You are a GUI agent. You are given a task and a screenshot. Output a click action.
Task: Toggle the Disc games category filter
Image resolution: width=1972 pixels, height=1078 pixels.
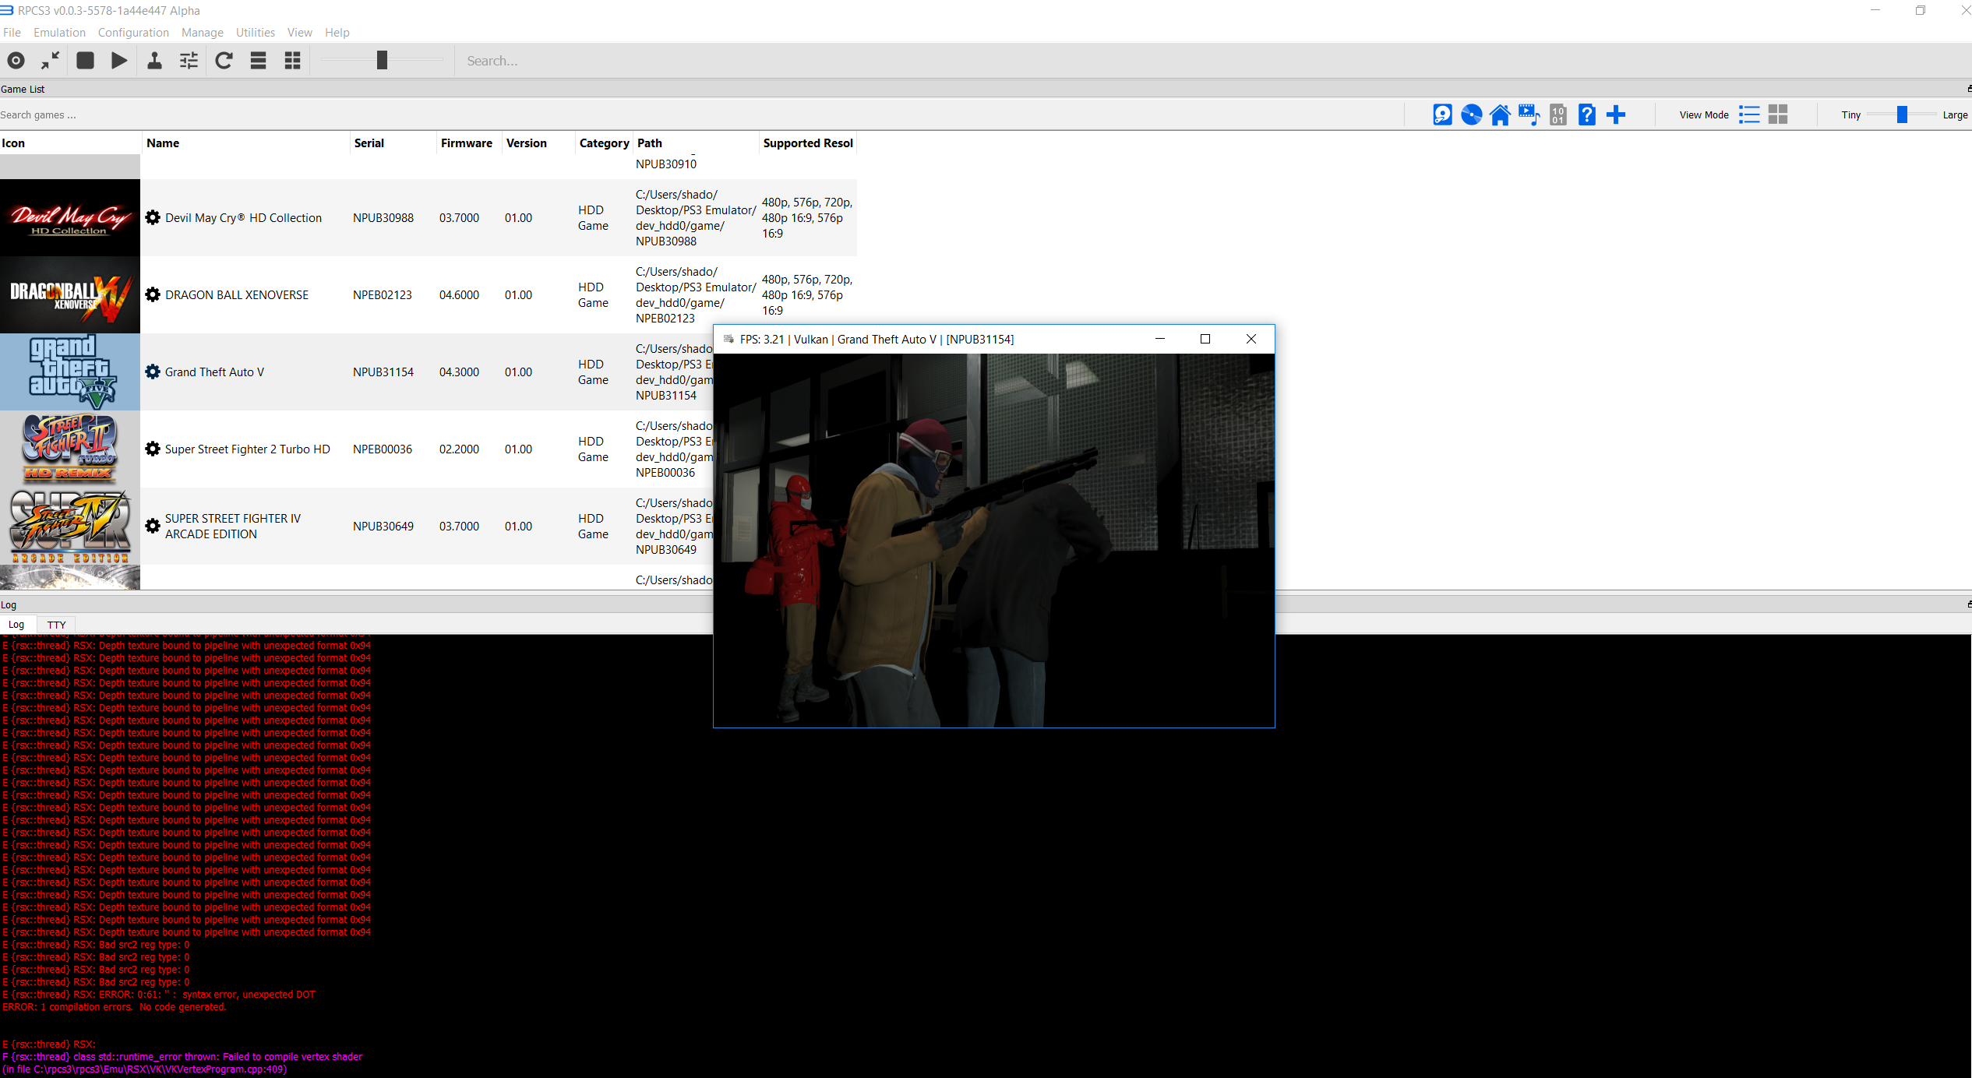1471,114
